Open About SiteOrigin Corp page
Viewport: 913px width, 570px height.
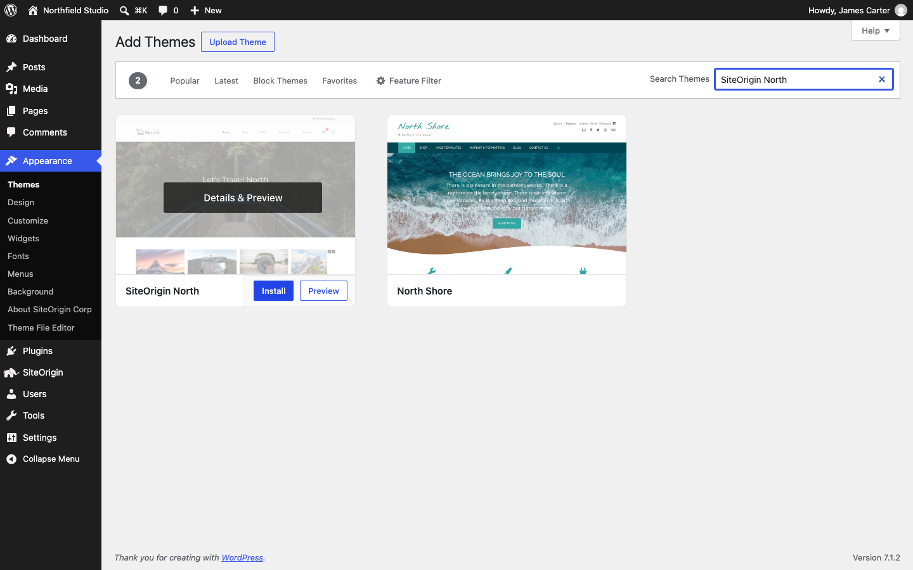49,309
